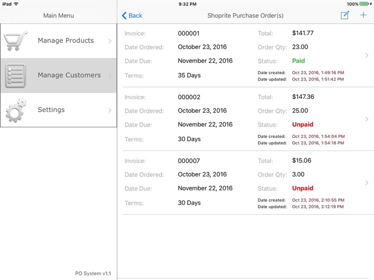The height and width of the screenshot is (280, 374).
Task: Click date updated Oct 23, 2016, 2:12:19 PM
Action: pos(318,207)
